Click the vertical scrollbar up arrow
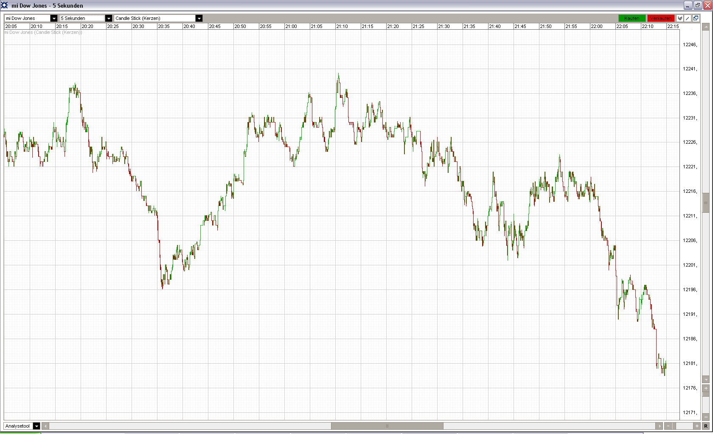 [706, 27]
